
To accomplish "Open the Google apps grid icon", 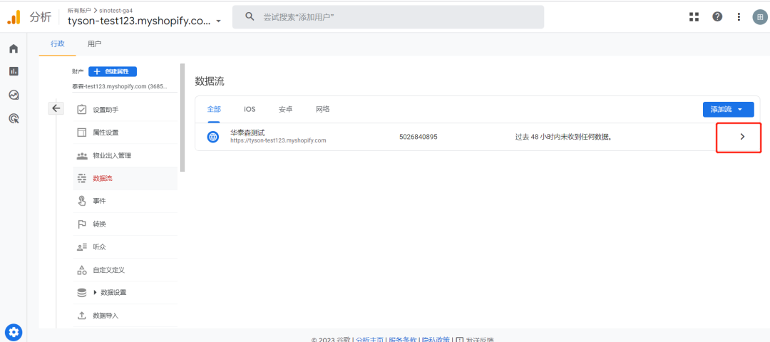I will click(x=694, y=17).
